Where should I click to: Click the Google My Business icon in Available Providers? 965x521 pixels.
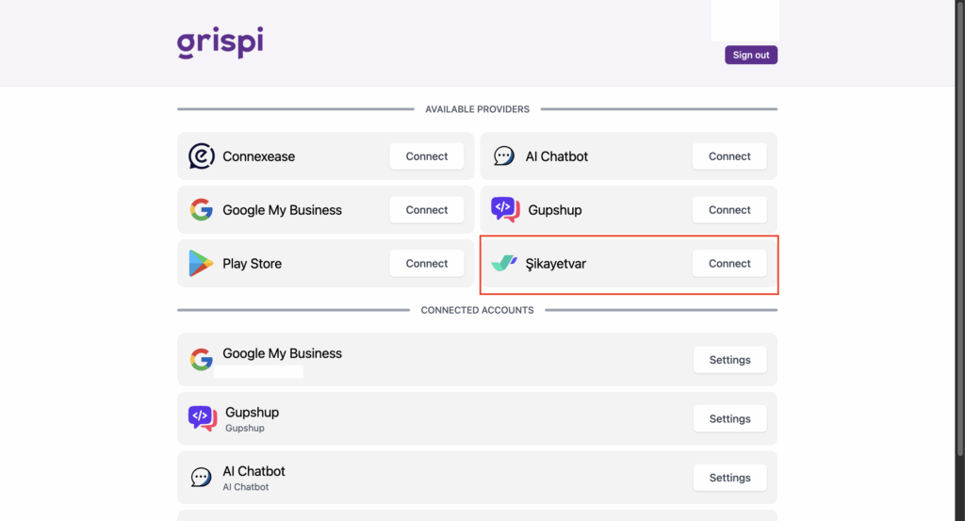(202, 210)
